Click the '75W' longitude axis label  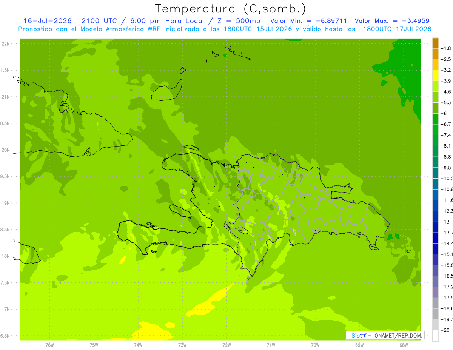pyautogui.click(x=94, y=345)
